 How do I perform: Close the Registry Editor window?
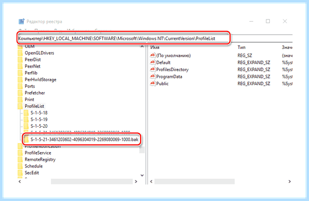pos(285,21)
